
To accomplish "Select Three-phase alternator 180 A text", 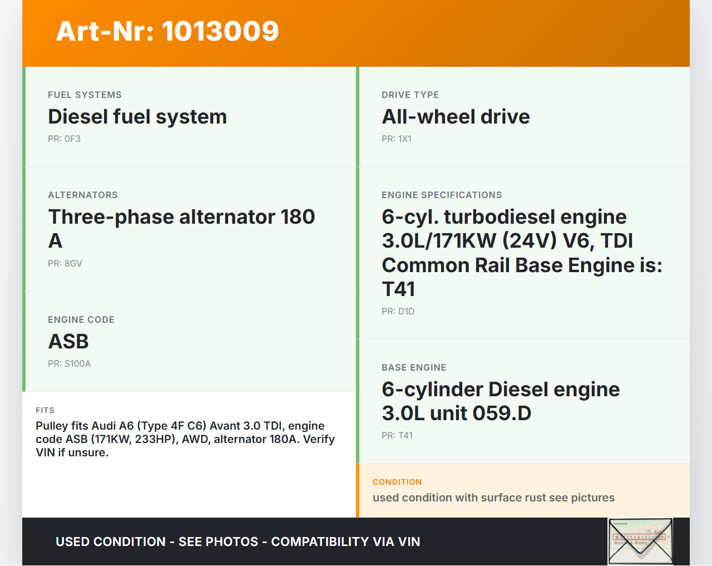I will 181,229.
